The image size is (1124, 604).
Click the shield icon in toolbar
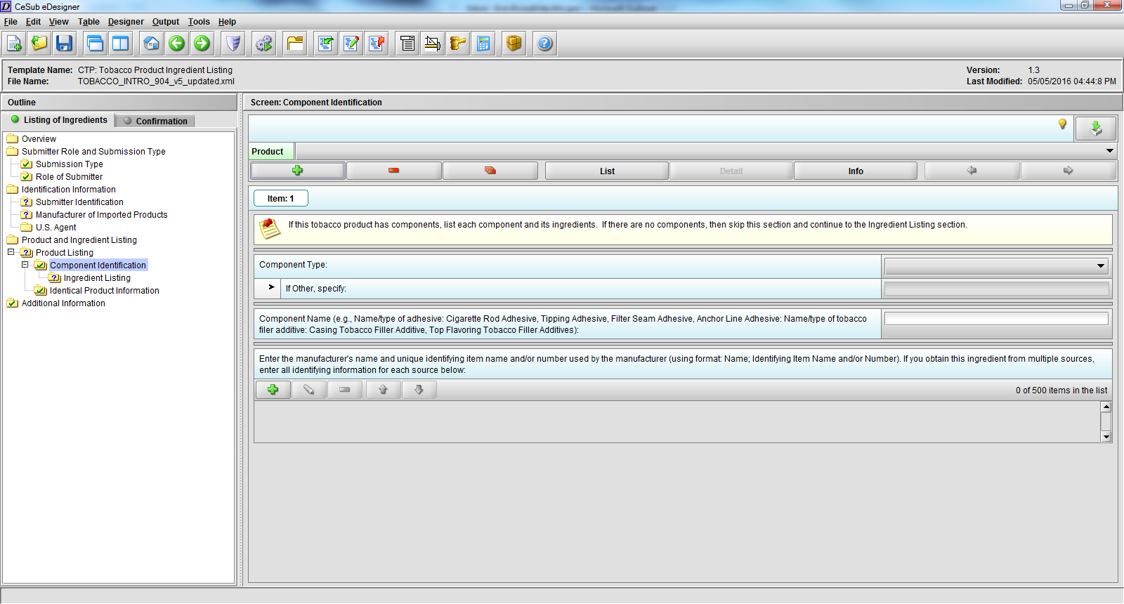pyautogui.click(x=233, y=44)
